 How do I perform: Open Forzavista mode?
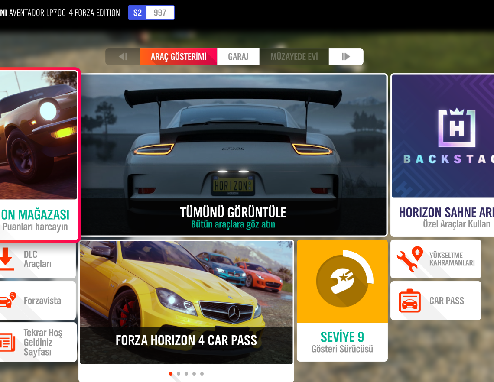(x=37, y=301)
